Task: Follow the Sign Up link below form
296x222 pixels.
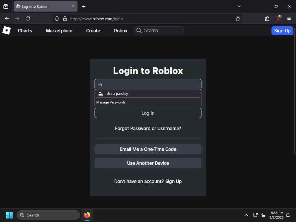Action: coord(173,182)
